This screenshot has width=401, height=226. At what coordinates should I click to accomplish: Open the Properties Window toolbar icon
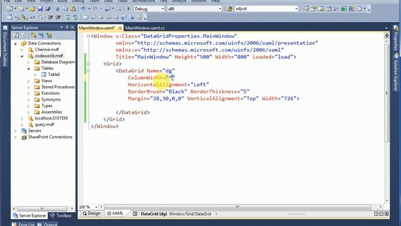313,9
